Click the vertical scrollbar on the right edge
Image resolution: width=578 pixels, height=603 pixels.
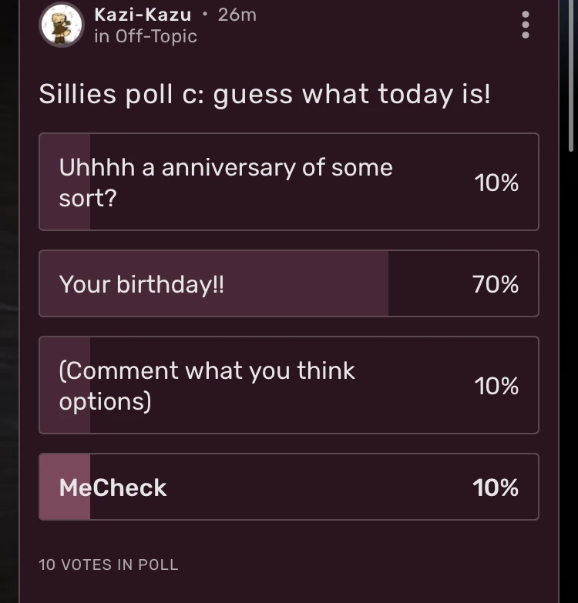tap(570, 77)
